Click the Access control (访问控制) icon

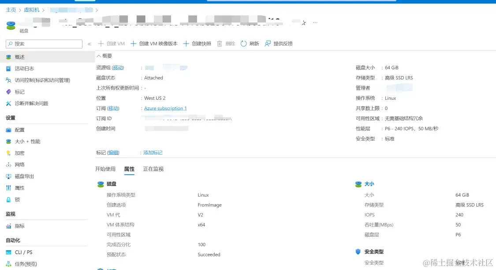8,80
